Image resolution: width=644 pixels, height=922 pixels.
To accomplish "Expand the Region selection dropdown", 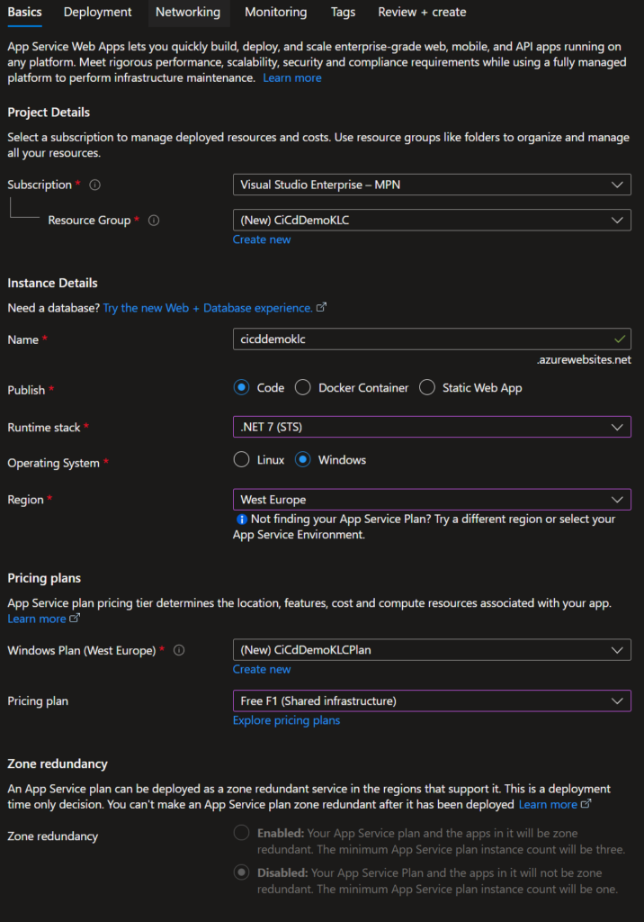I will [432, 499].
